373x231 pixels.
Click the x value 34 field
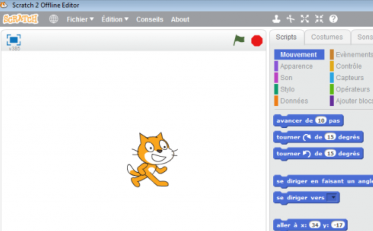pos(315,225)
